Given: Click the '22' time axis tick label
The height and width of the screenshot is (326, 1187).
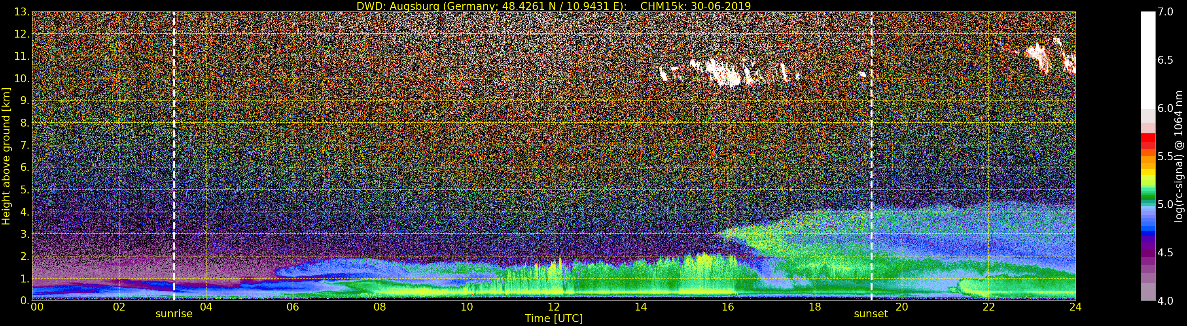Looking at the screenshot, I should click(x=989, y=307).
